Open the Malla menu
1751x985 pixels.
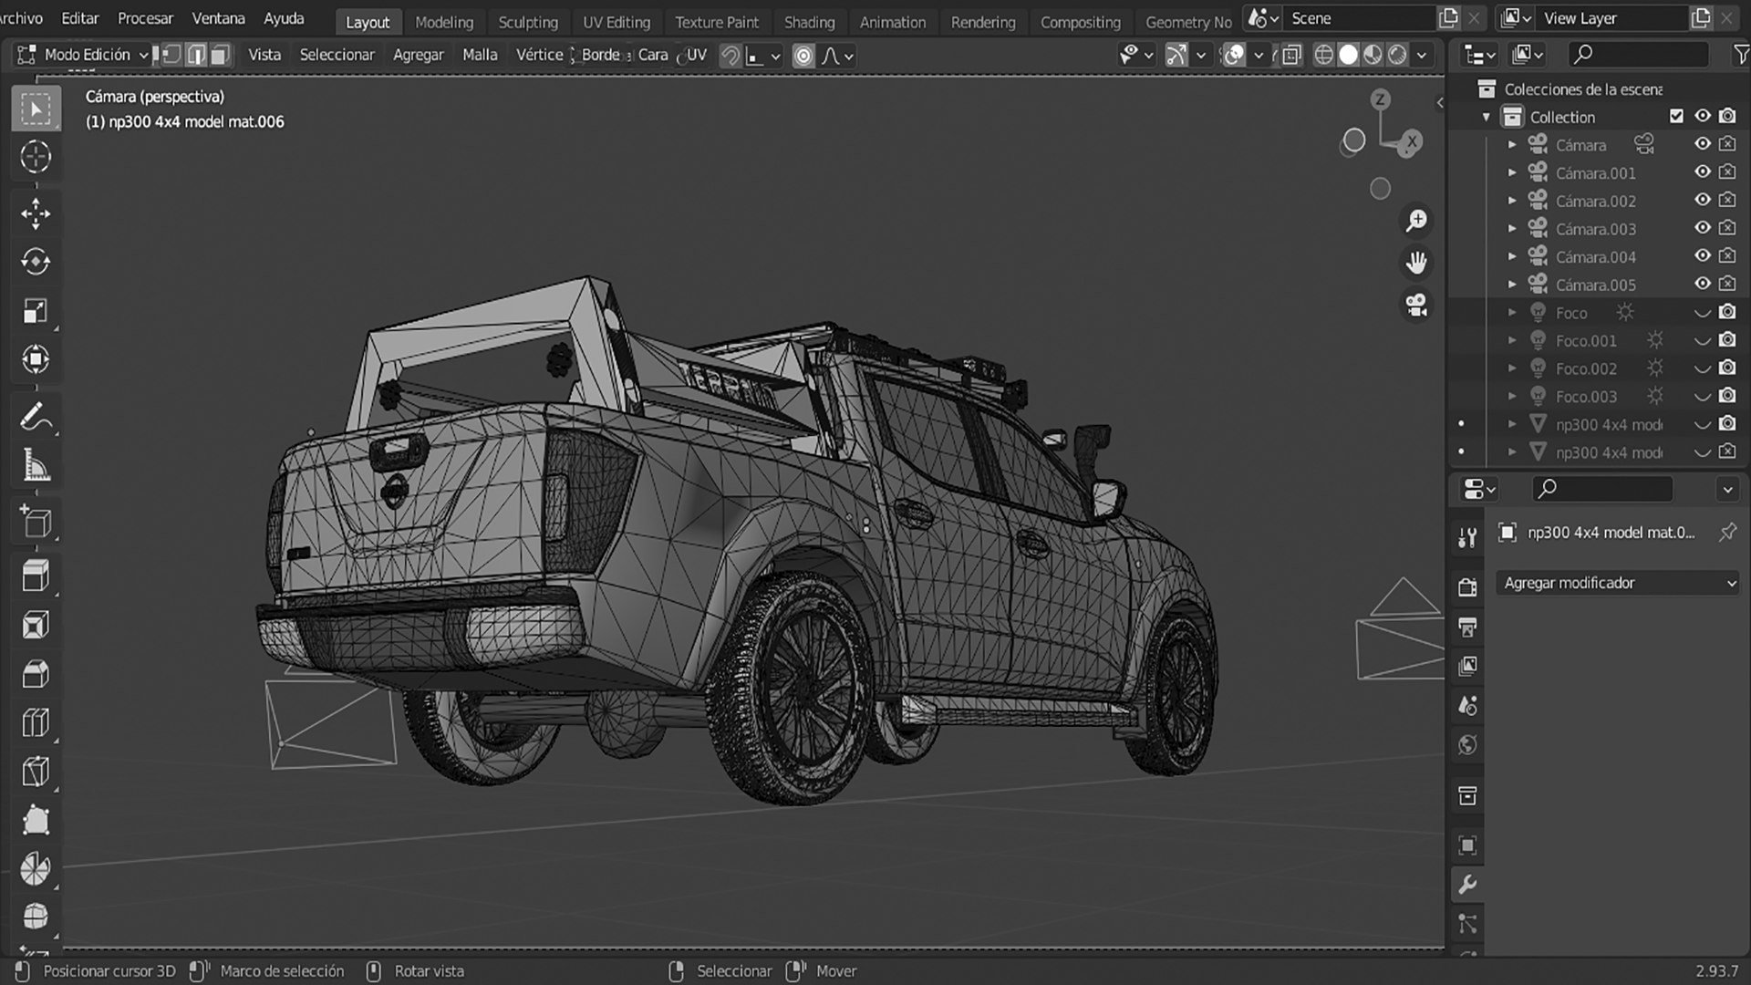[480, 55]
